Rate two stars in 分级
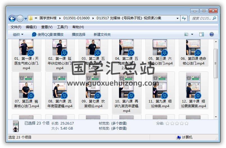The image size is (226, 148). pos(172,123)
